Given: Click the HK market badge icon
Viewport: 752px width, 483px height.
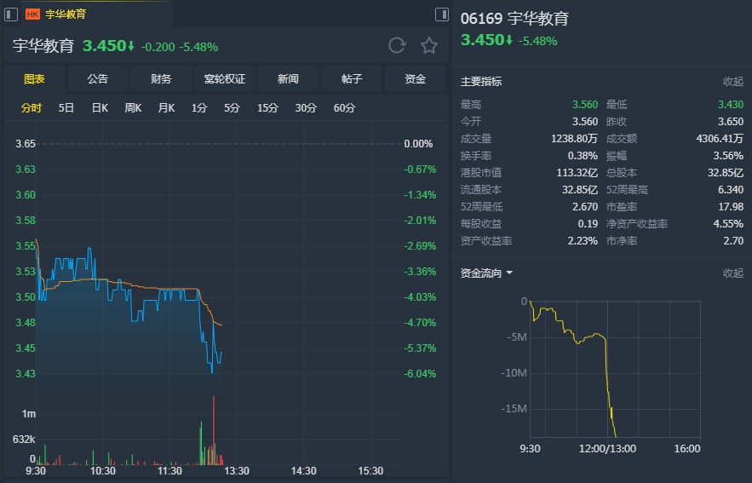Looking at the screenshot, I should [x=33, y=14].
